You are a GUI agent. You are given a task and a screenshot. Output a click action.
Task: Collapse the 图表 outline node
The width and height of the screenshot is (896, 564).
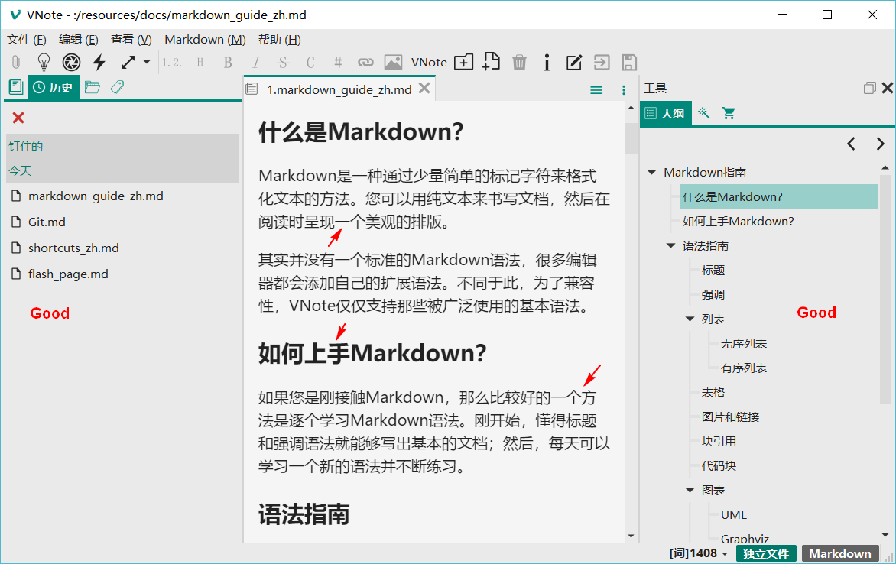pos(690,491)
